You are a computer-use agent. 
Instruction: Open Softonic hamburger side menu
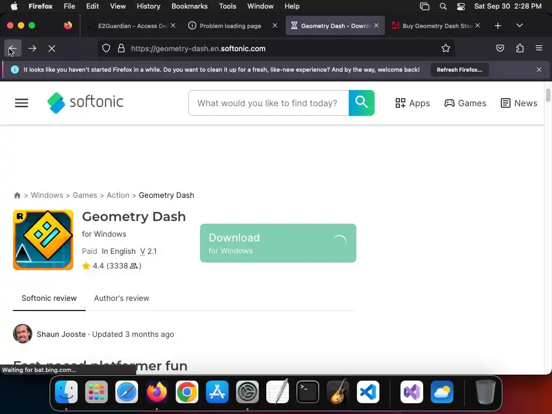click(x=22, y=103)
